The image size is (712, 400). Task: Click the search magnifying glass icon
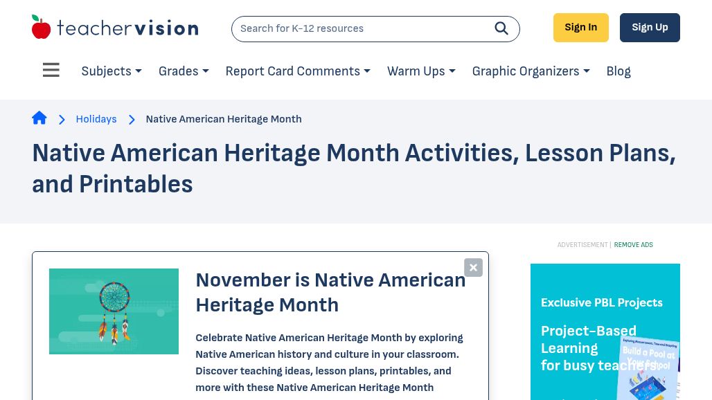pyautogui.click(x=501, y=28)
